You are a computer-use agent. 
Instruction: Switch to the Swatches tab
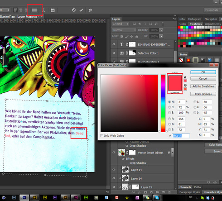[196, 24]
